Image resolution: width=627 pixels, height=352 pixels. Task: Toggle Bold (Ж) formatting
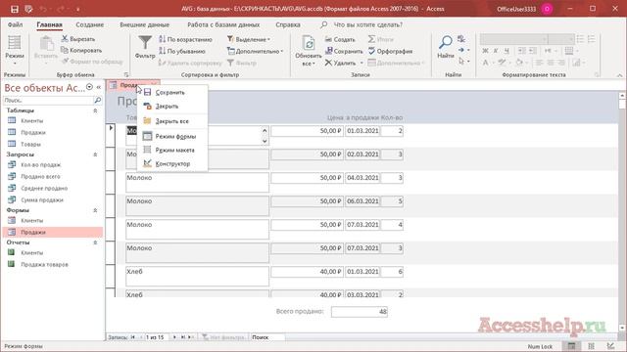click(485, 51)
